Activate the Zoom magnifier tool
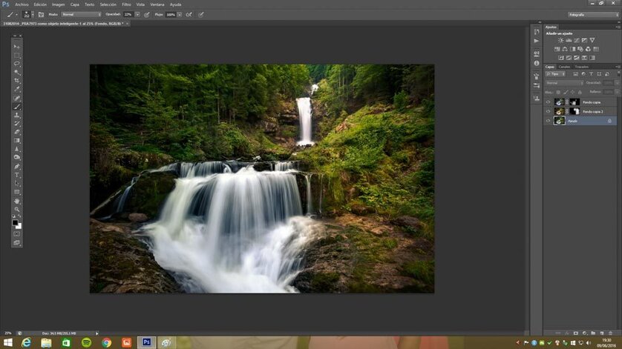This screenshot has width=622, height=349. pyautogui.click(x=17, y=210)
